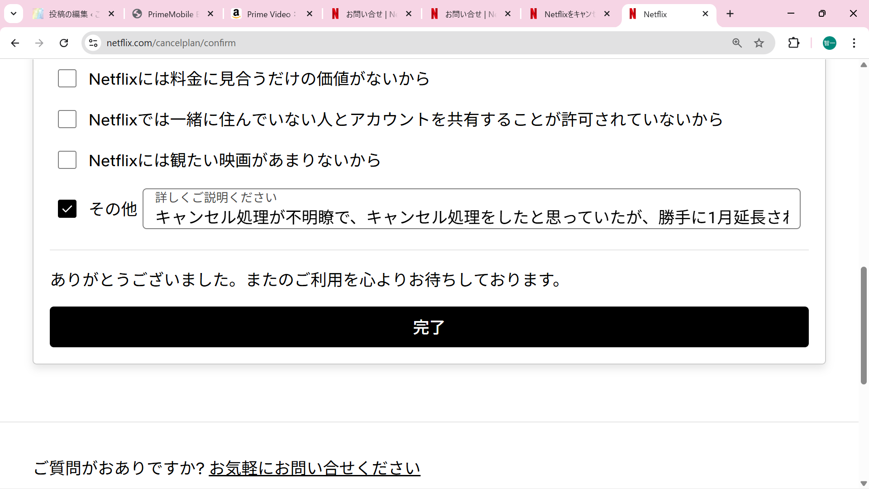
Task: Click the vertical scrollbar thumb
Action: click(x=864, y=326)
